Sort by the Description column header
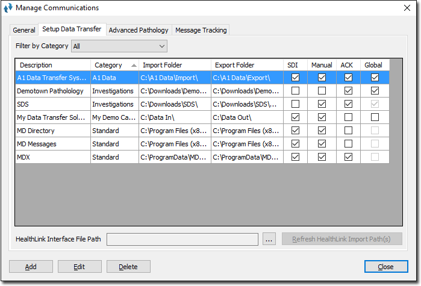Viewport: 421px width, 286px height. 52,65
